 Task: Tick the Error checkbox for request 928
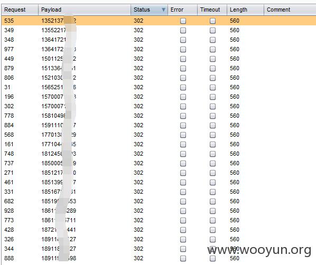(x=183, y=211)
